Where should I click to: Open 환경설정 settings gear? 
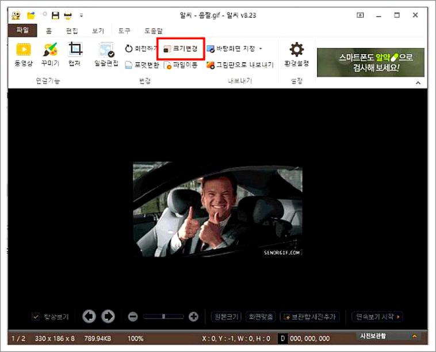pos(297,55)
